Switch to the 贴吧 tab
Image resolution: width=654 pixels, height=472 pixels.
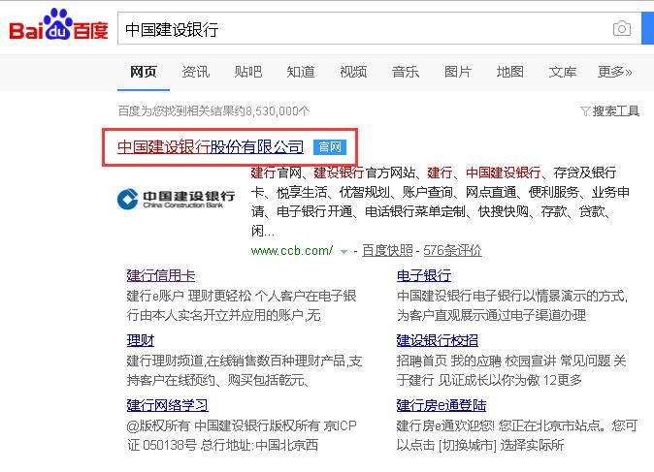[x=248, y=72]
